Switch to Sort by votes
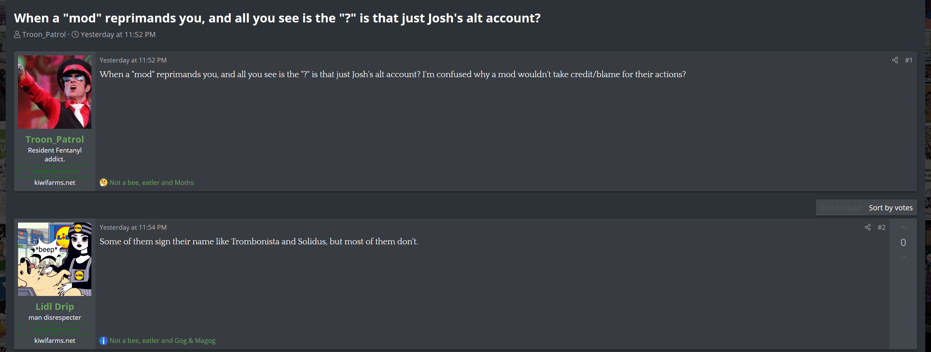Screen dimensions: 931x352 (891, 208)
